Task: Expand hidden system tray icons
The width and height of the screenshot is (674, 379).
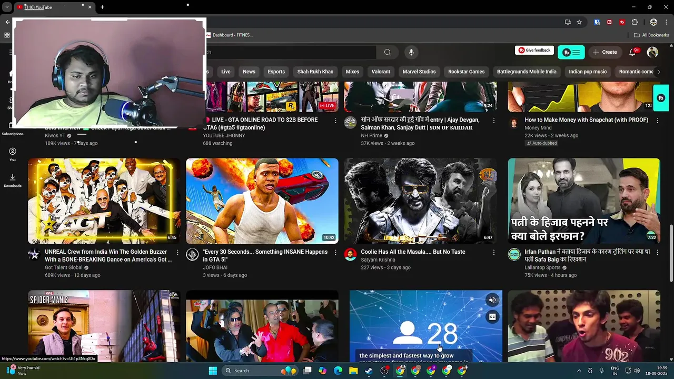Action: pos(579,371)
